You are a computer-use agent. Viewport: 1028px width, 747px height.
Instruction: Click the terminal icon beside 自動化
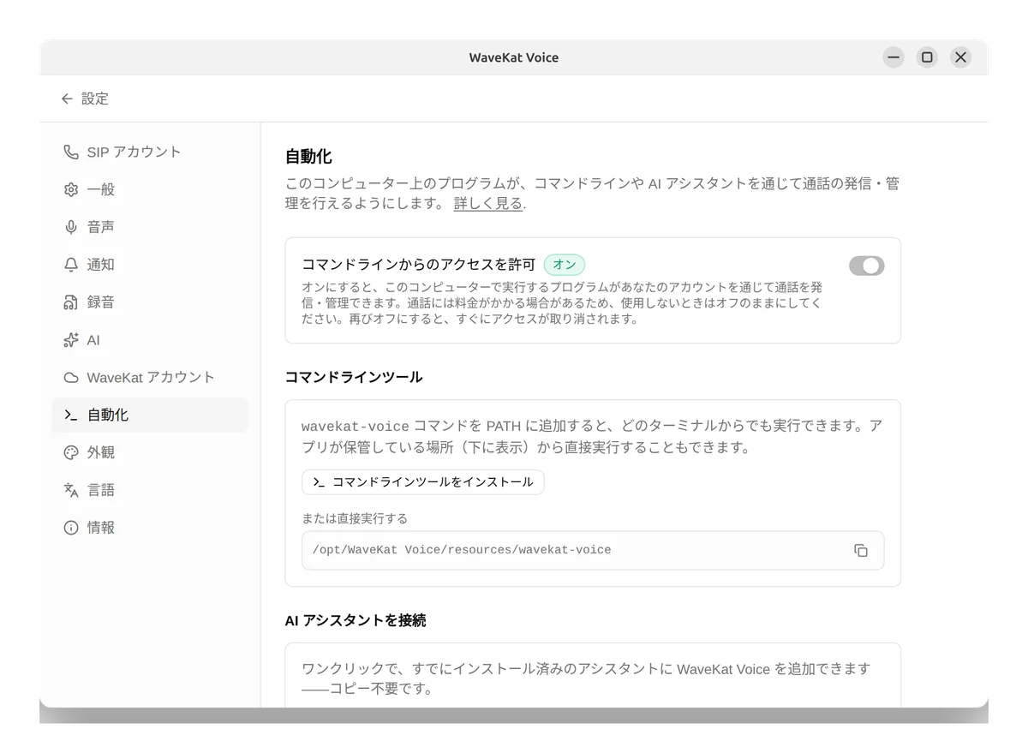[x=71, y=415]
